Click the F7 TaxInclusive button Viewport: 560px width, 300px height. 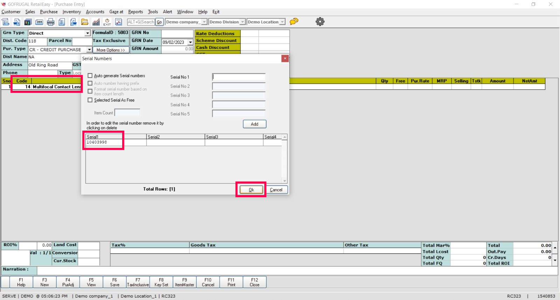138,282
